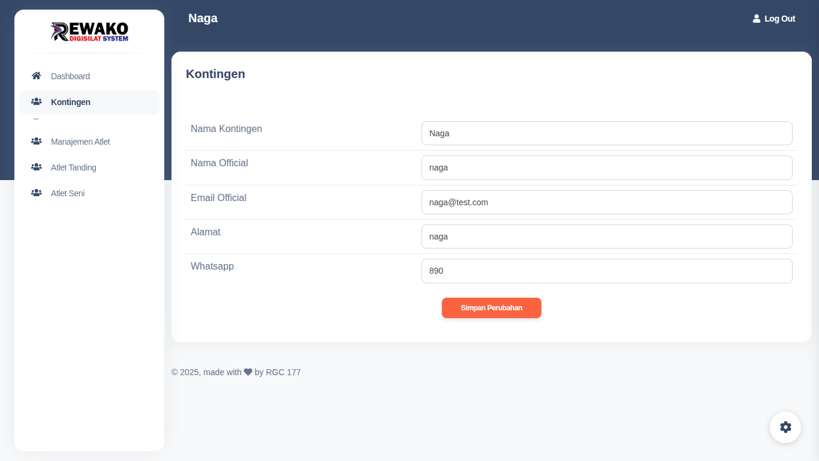Click into the Nama Official text box
819x461 pixels.
point(607,167)
